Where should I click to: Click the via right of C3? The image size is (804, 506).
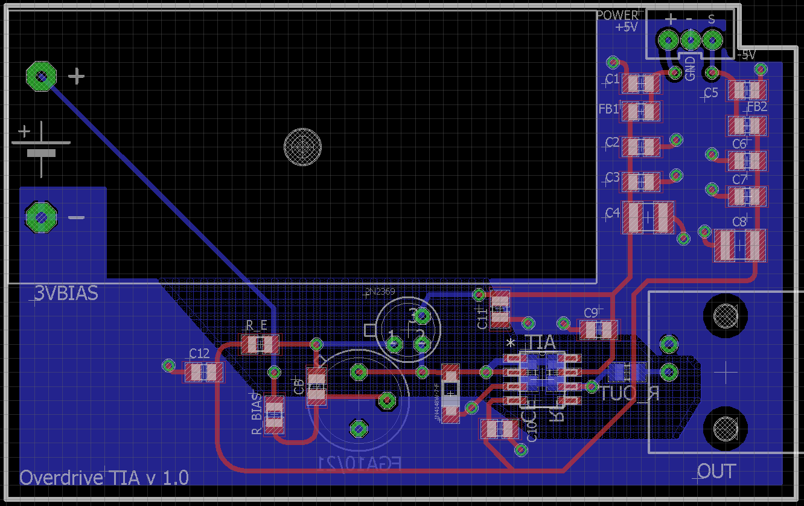coord(677,176)
